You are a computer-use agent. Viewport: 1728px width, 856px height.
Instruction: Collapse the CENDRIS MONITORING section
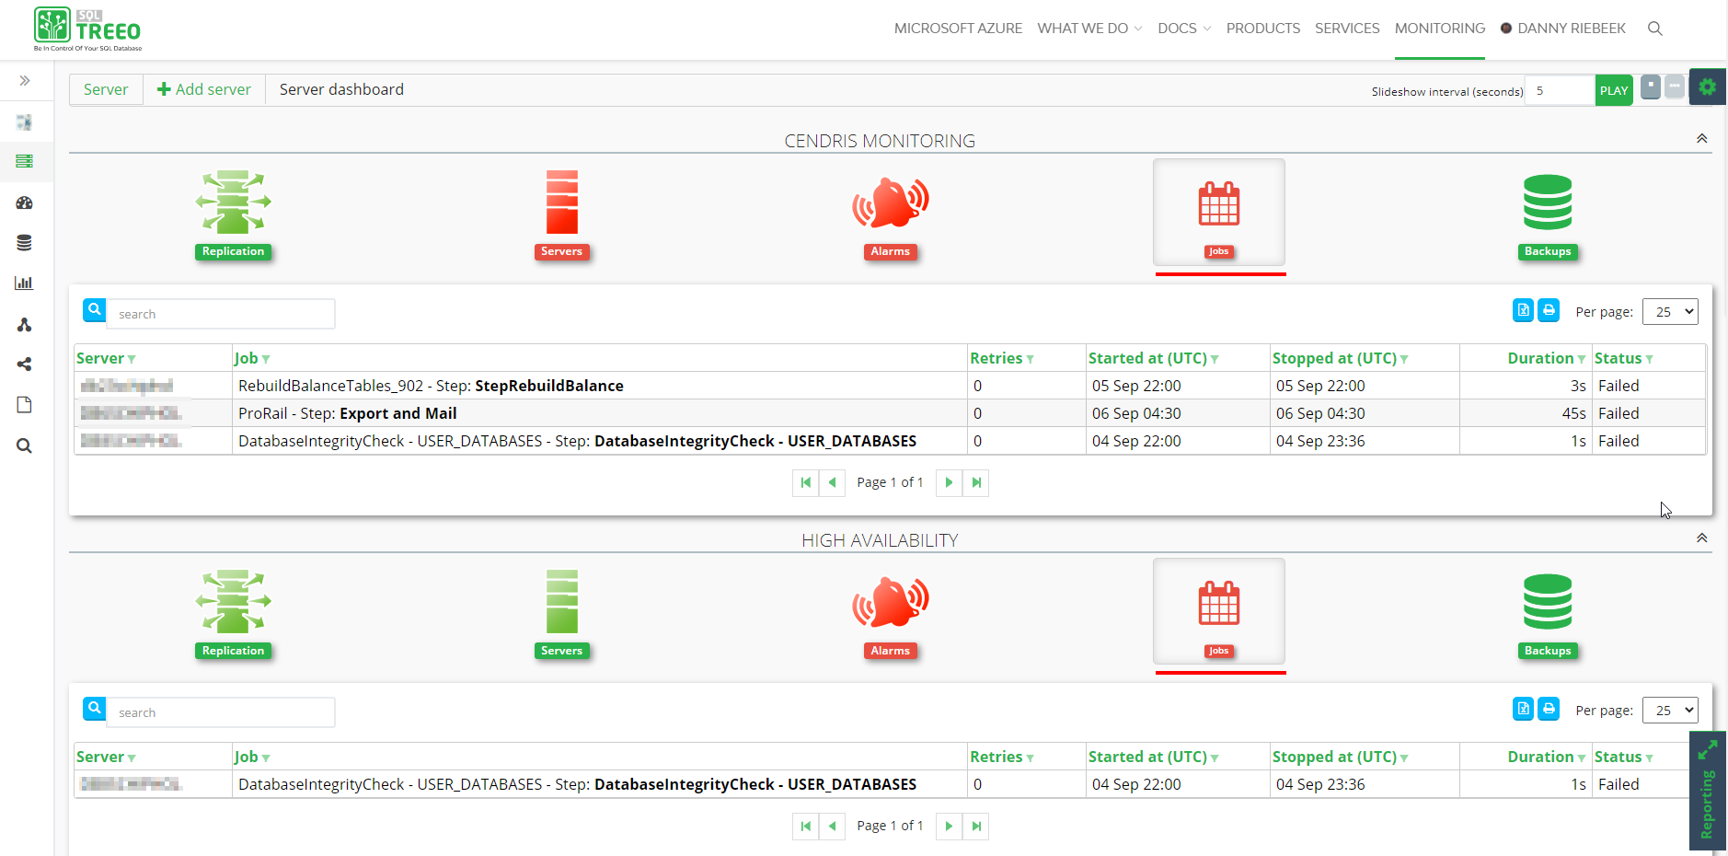1701,138
